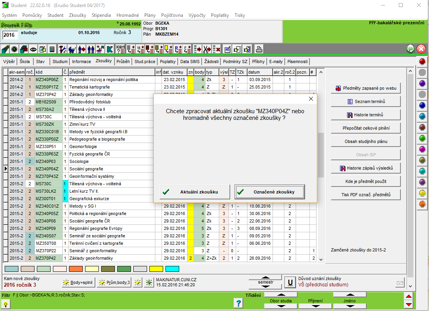Click the red round indicator in right sidebar

[x=422, y=61]
